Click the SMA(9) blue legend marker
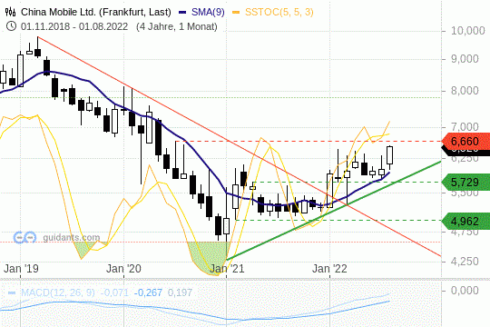Viewport: 490px width, 327px height. 182,13
